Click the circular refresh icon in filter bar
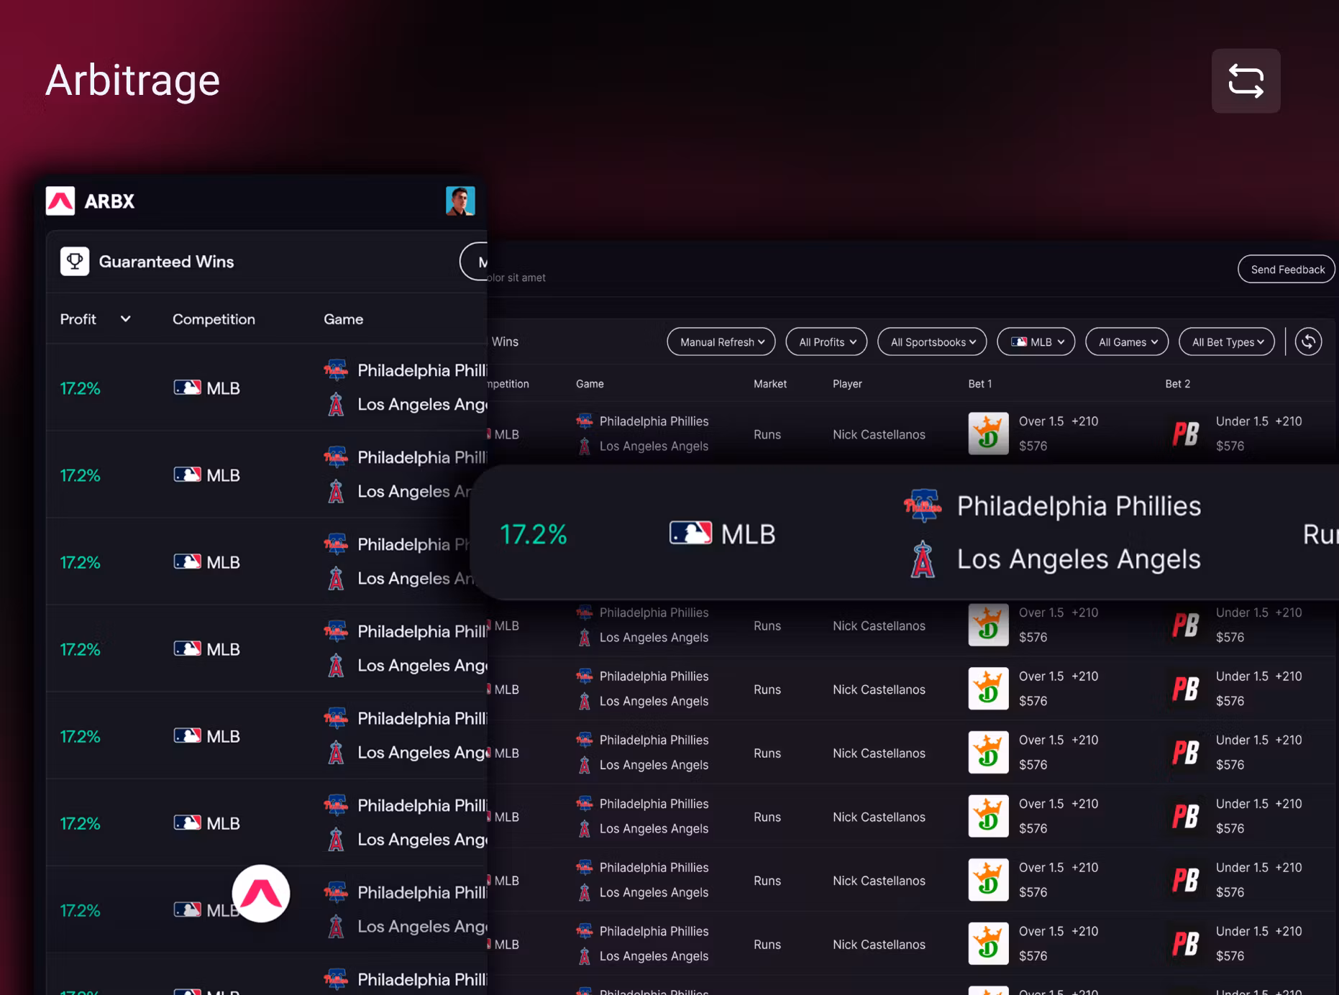 pos(1308,341)
